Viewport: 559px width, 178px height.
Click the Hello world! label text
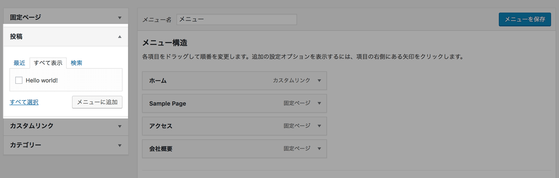42,80
